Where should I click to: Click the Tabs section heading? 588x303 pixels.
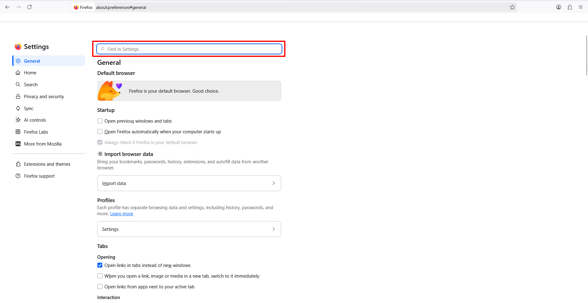(103, 246)
